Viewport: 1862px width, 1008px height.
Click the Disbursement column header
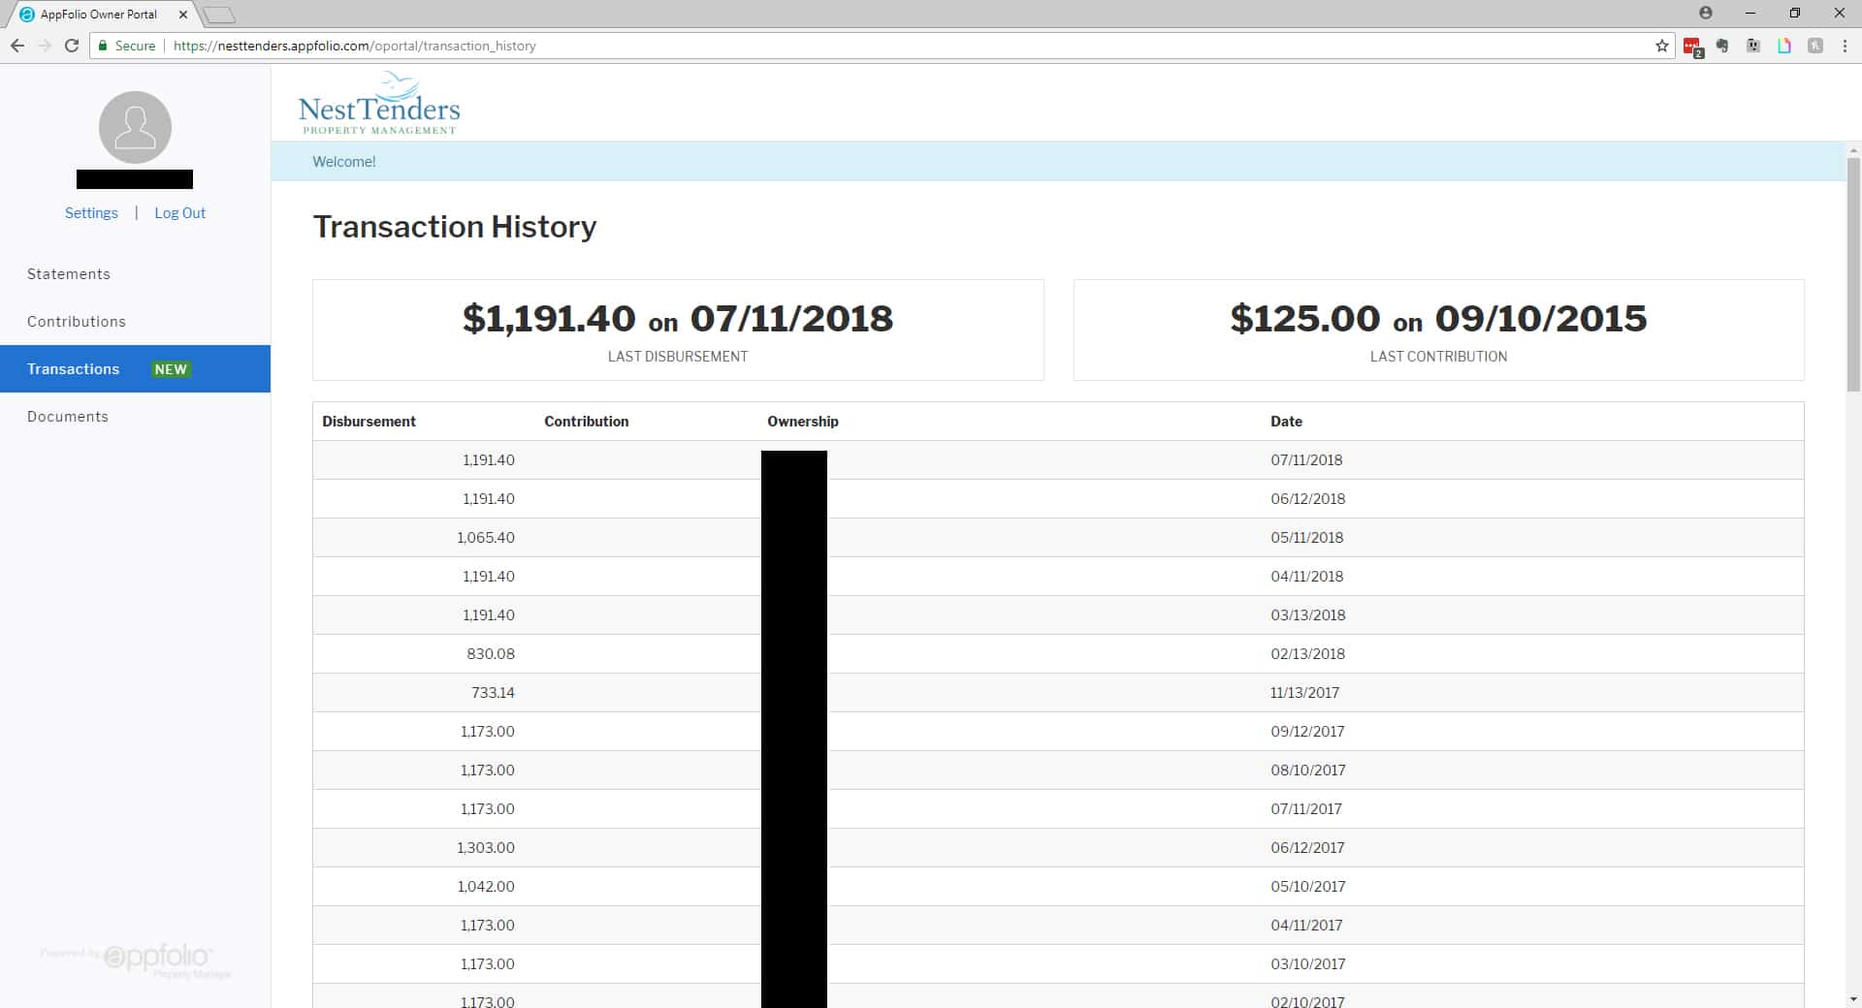(x=369, y=422)
